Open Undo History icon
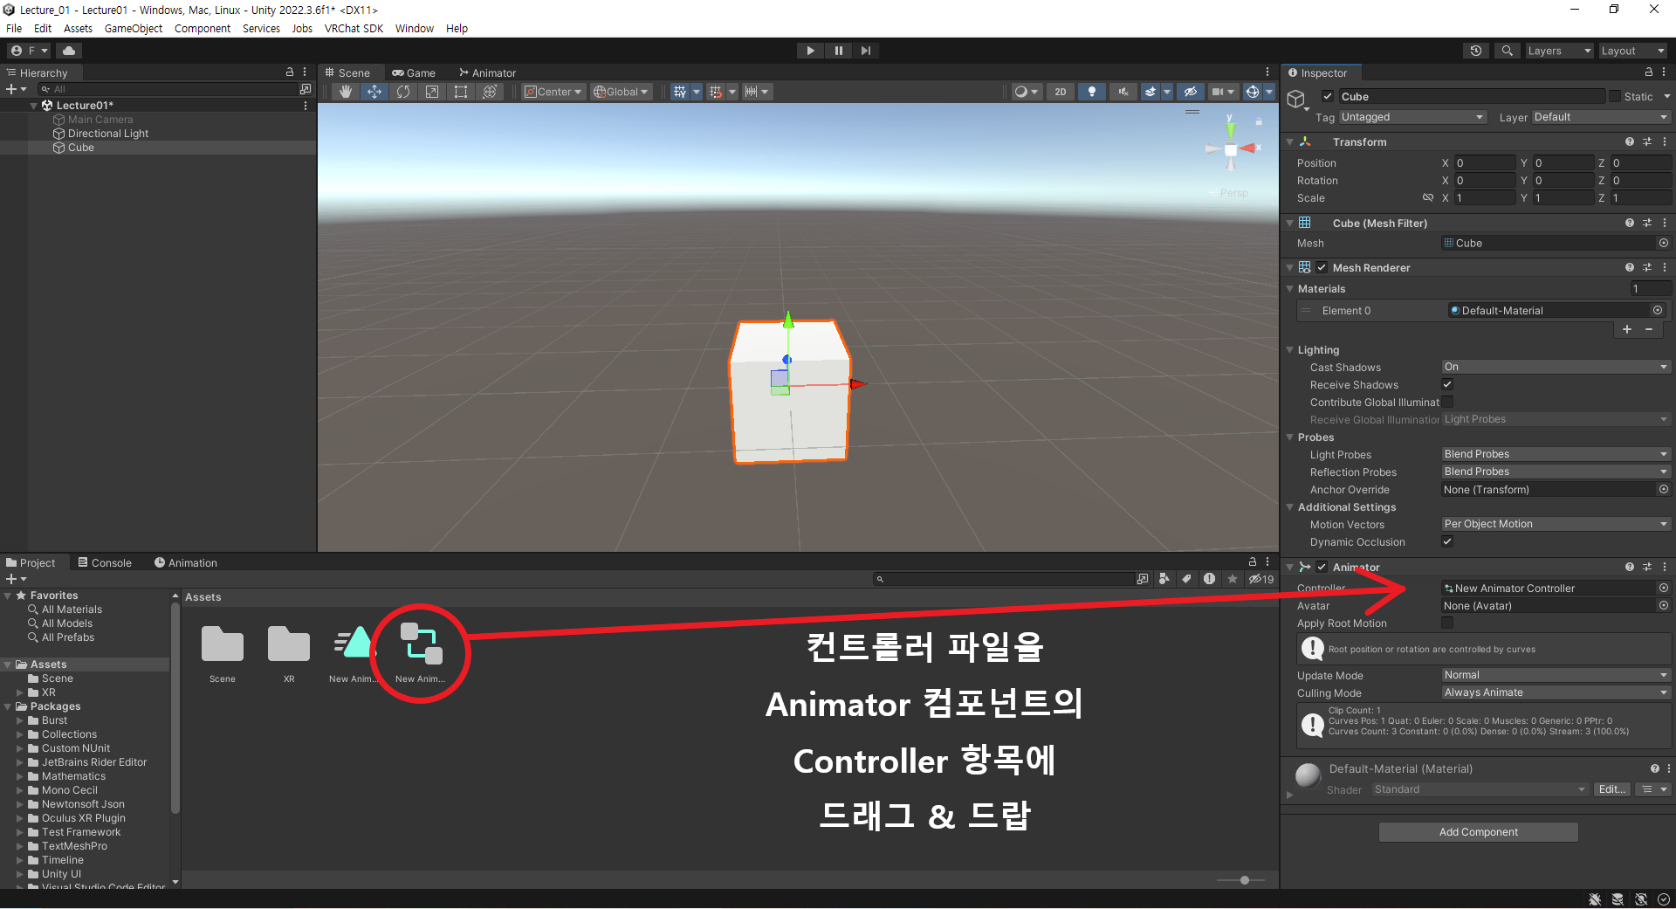 pyautogui.click(x=1476, y=51)
